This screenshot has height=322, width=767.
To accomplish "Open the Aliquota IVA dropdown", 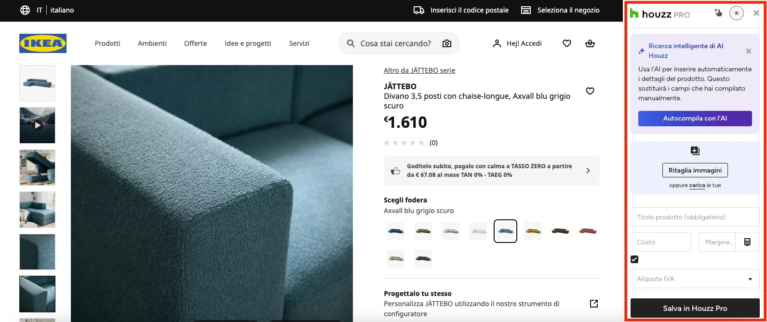I will point(695,279).
